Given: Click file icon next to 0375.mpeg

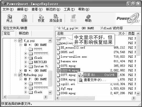Looking at the screenshot, I should 58,66.
